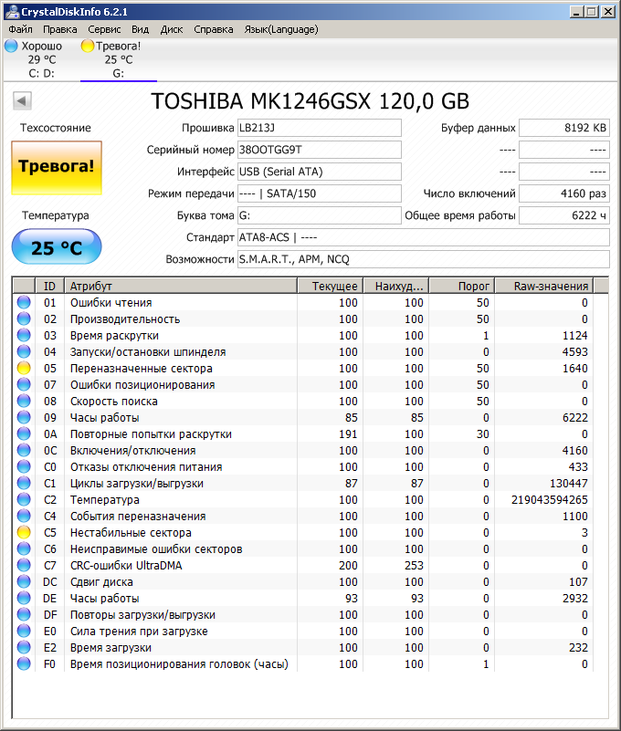Click the blue status icon for Время раскрутки

click(x=24, y=335)
